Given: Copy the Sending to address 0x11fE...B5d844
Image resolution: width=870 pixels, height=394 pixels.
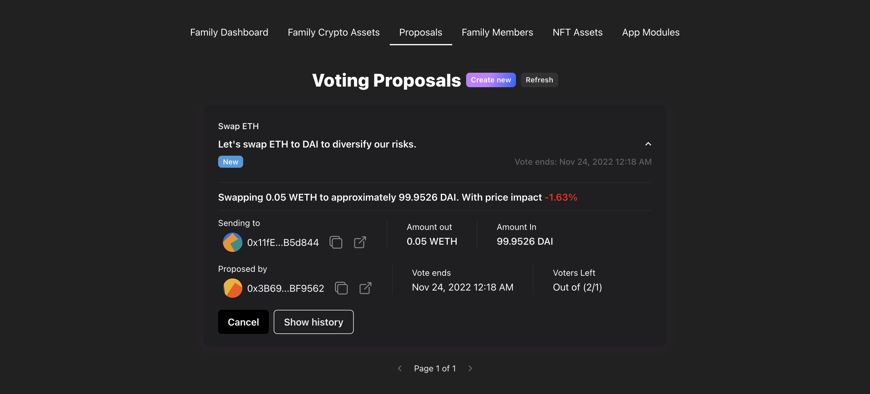Looking at the screenshot, I should (336, 242).
